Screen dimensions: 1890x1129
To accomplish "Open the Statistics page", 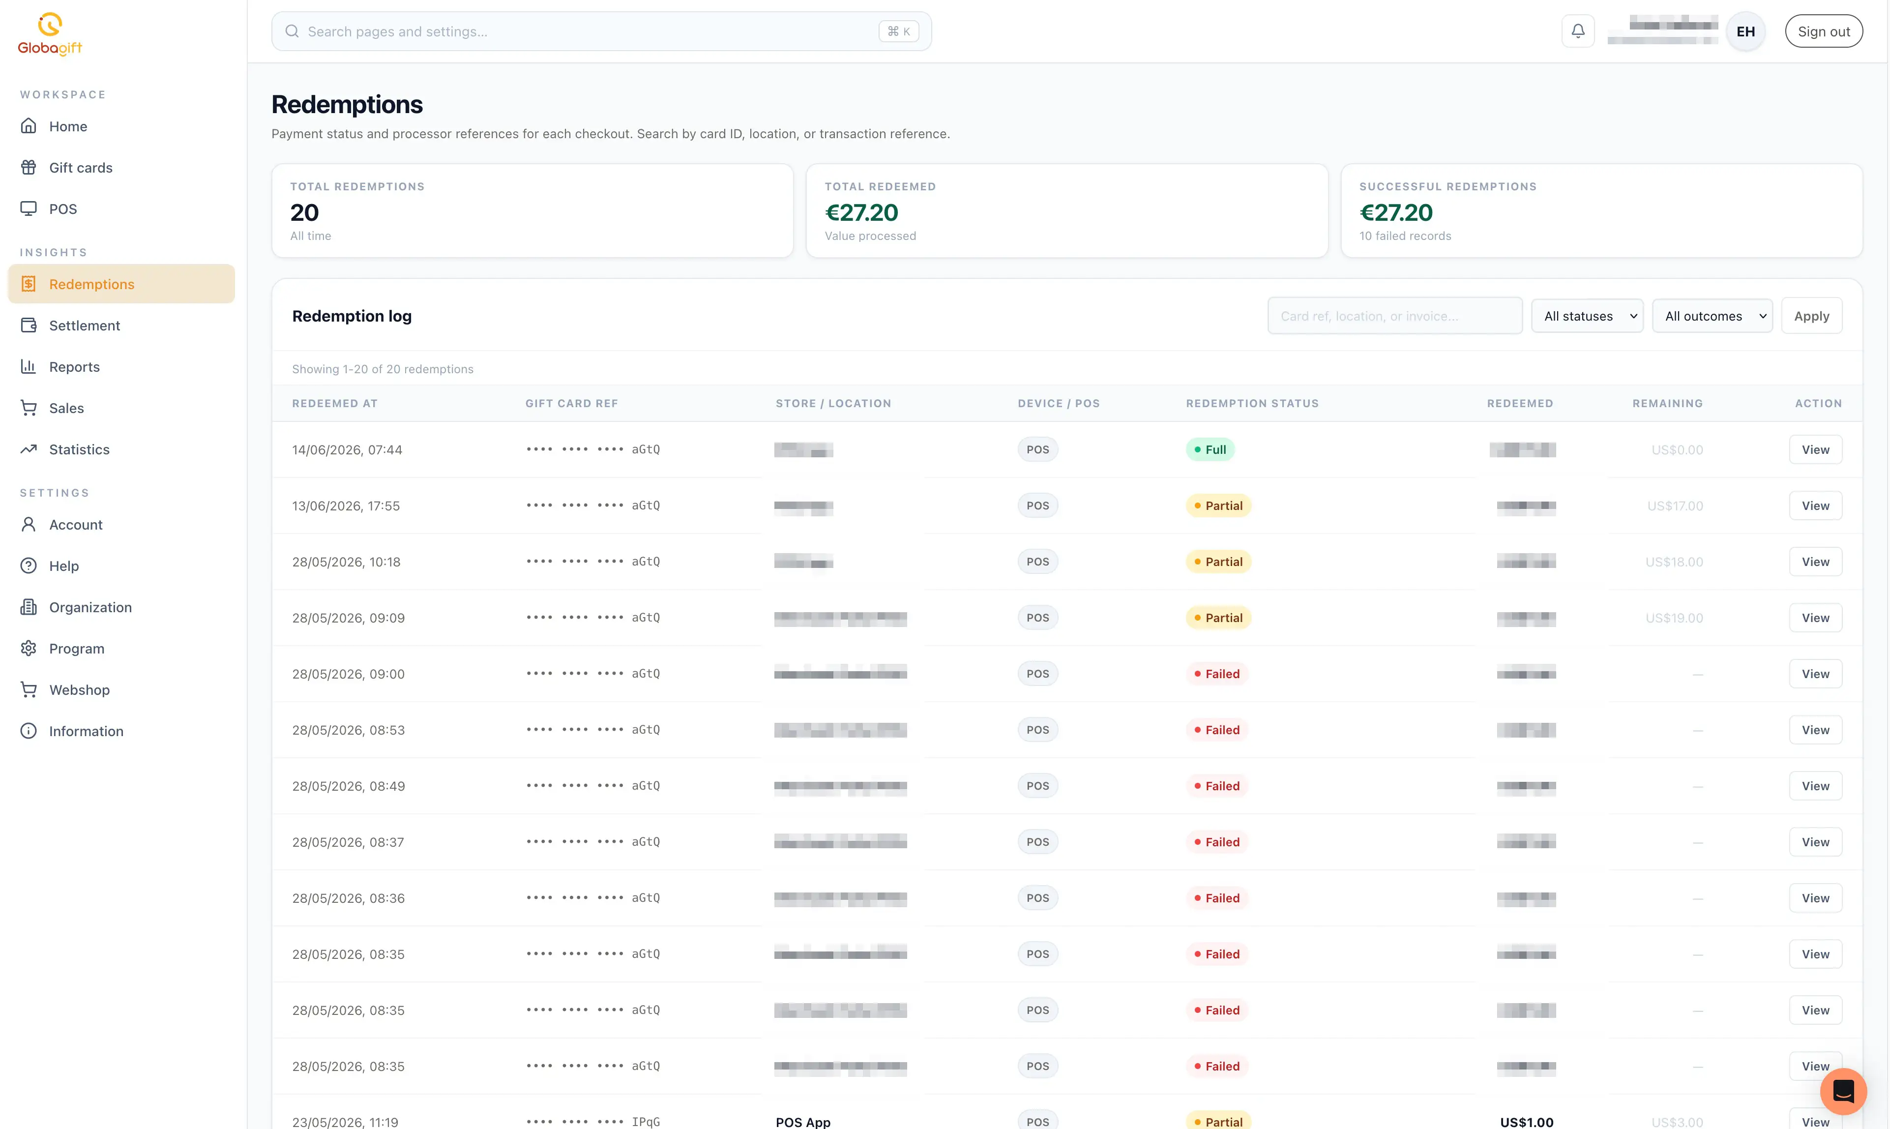I will (x=122, y=449).
